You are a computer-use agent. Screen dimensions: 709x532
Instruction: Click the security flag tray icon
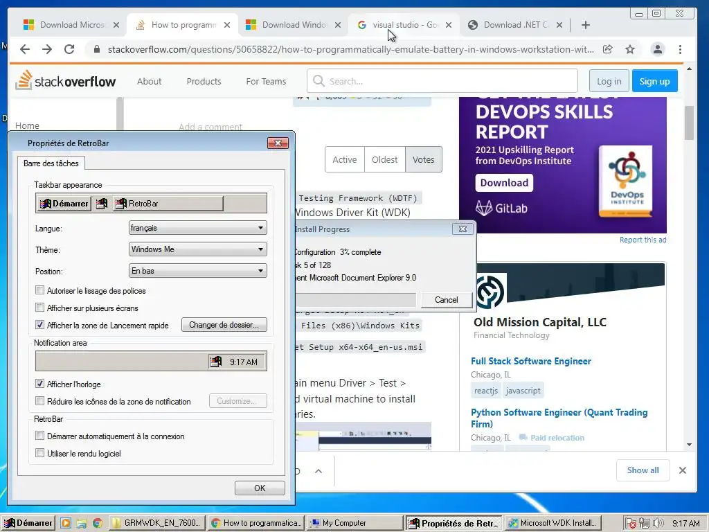tap(631, 524)
